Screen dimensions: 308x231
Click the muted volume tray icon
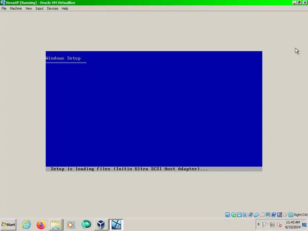coord(279,224)
